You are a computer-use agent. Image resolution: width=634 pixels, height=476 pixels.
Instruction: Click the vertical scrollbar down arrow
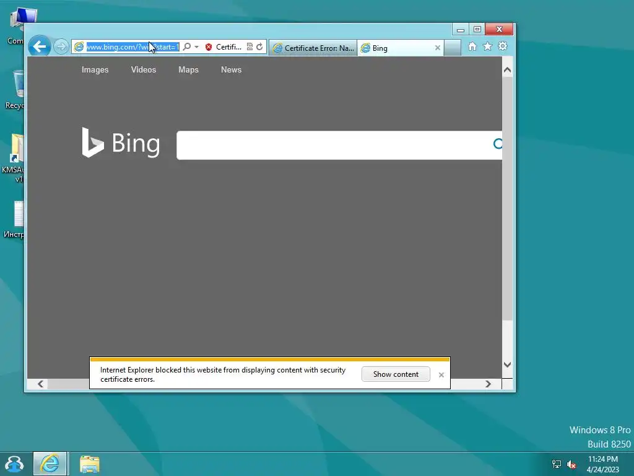click(508, 364)
